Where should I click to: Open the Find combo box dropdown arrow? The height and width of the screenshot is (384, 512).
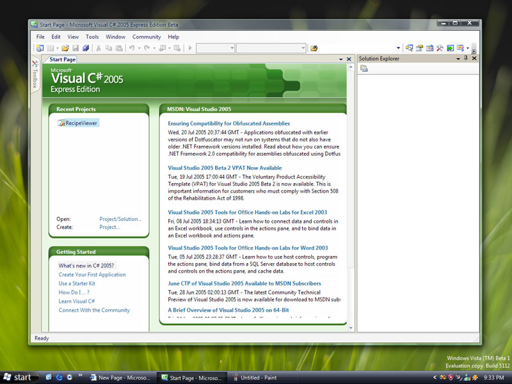pyautogui.click(x=398, y=49)
